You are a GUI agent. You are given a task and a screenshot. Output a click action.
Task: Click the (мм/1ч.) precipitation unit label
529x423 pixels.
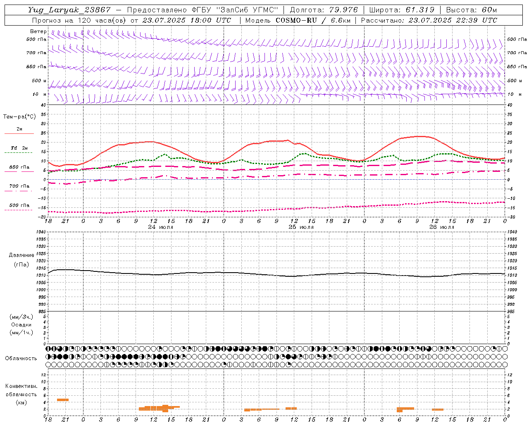coord(21,333)
